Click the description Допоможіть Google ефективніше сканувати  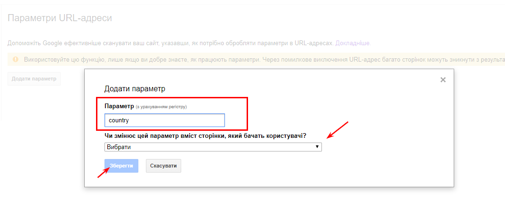pos(170,43)
